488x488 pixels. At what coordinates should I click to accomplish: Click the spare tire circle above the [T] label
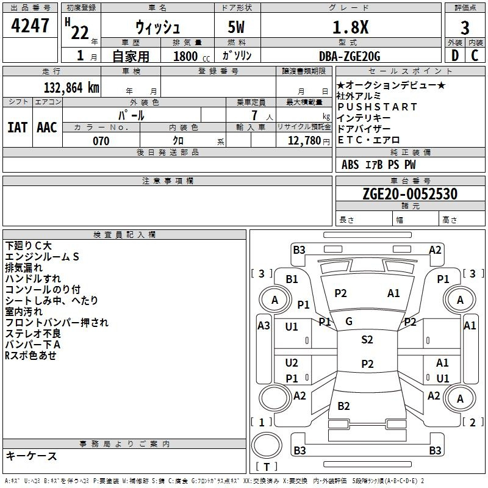click(267, 443)
